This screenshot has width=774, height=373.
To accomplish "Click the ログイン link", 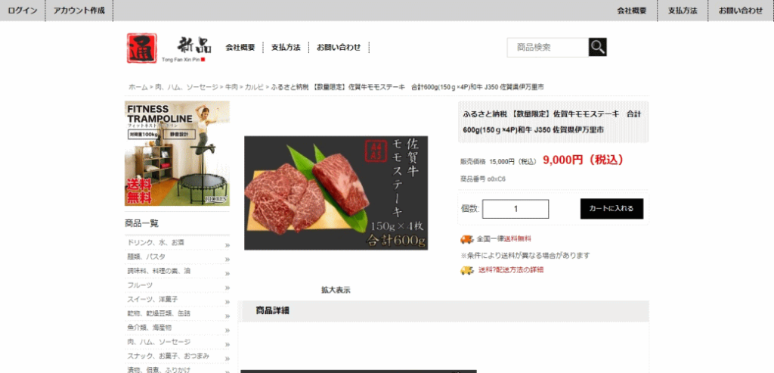I will 22,11.
